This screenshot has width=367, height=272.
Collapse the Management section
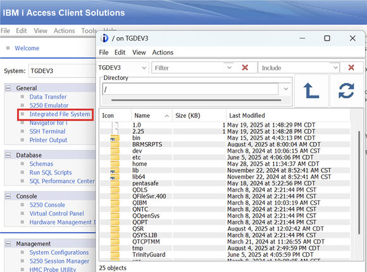point(8,244)
